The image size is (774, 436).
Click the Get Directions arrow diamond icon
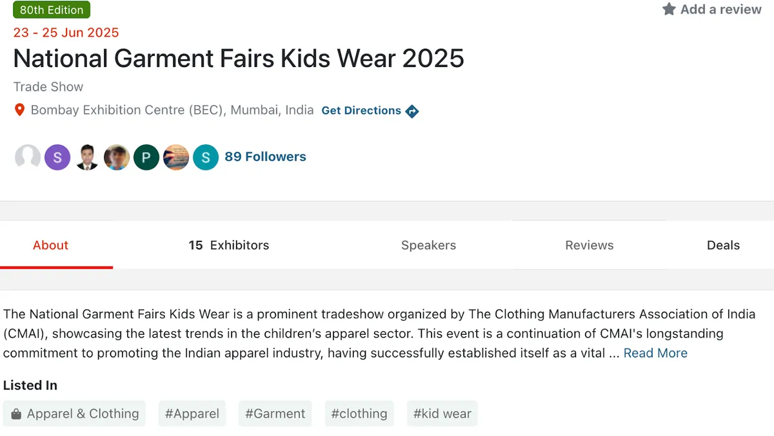[x=412, y=111]
